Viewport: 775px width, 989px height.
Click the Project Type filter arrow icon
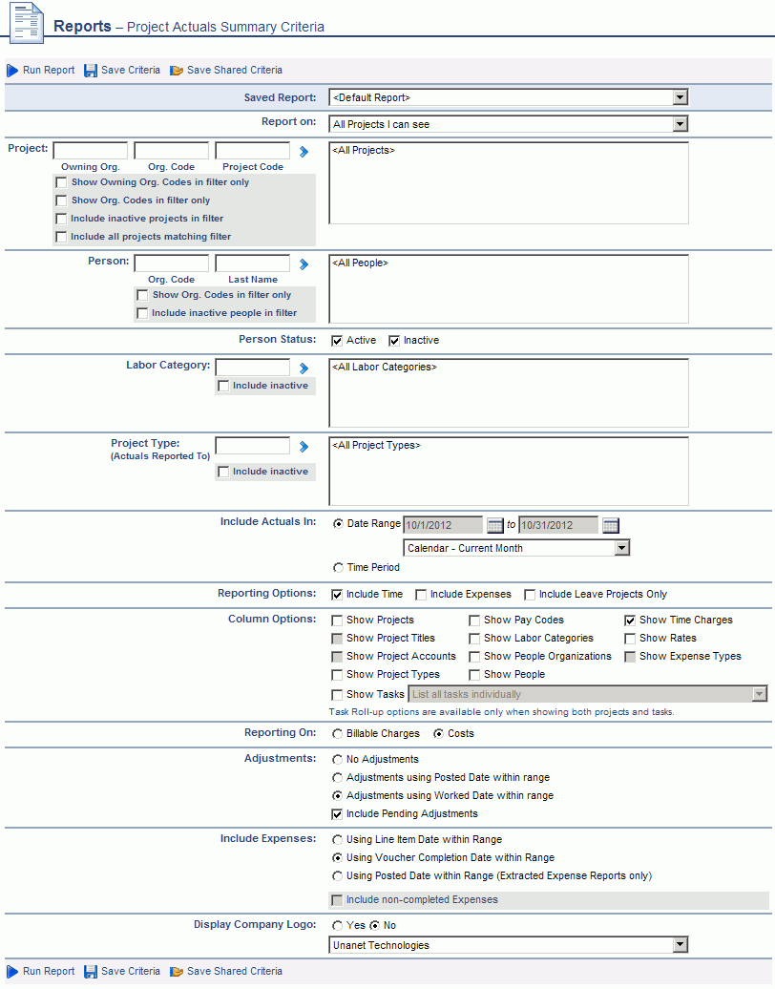click(x=304, y=447)
